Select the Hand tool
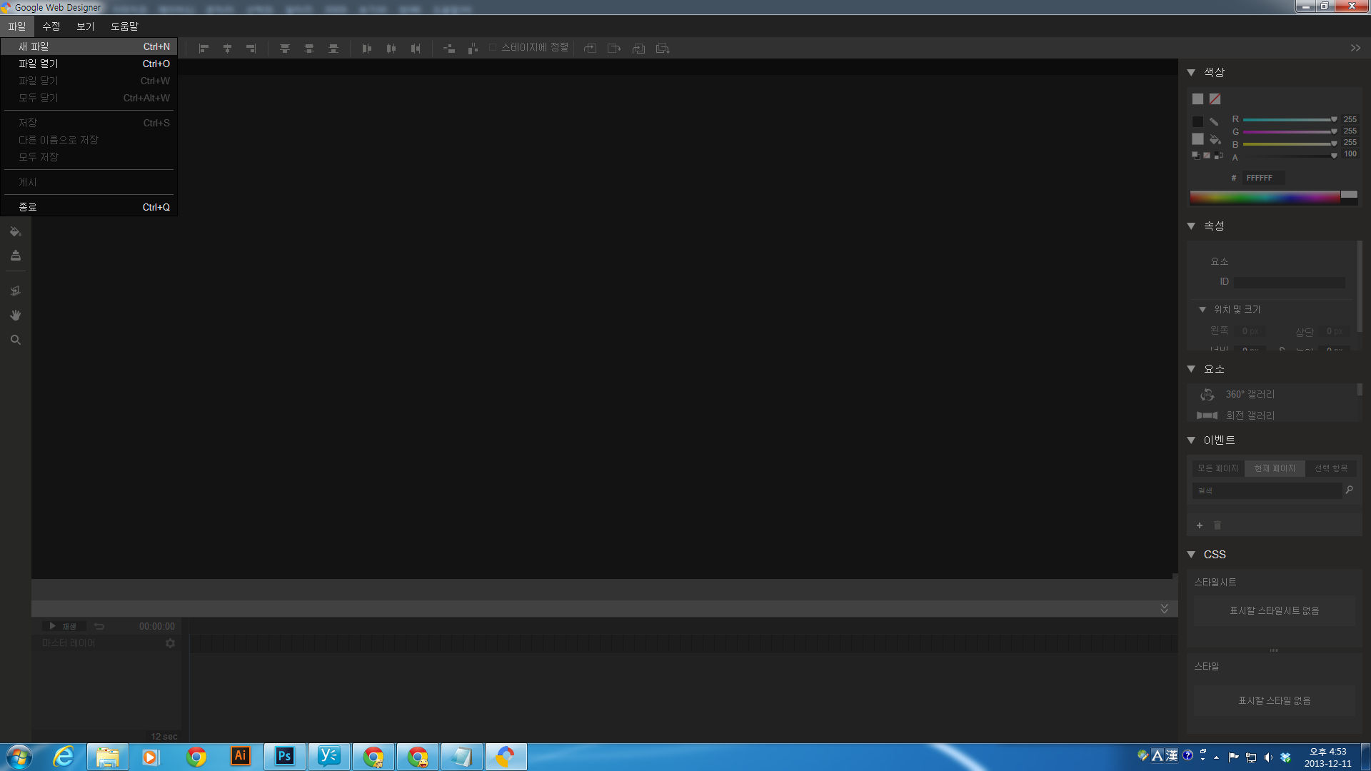This screenshot has width=1371, height=771. [15, 316]
